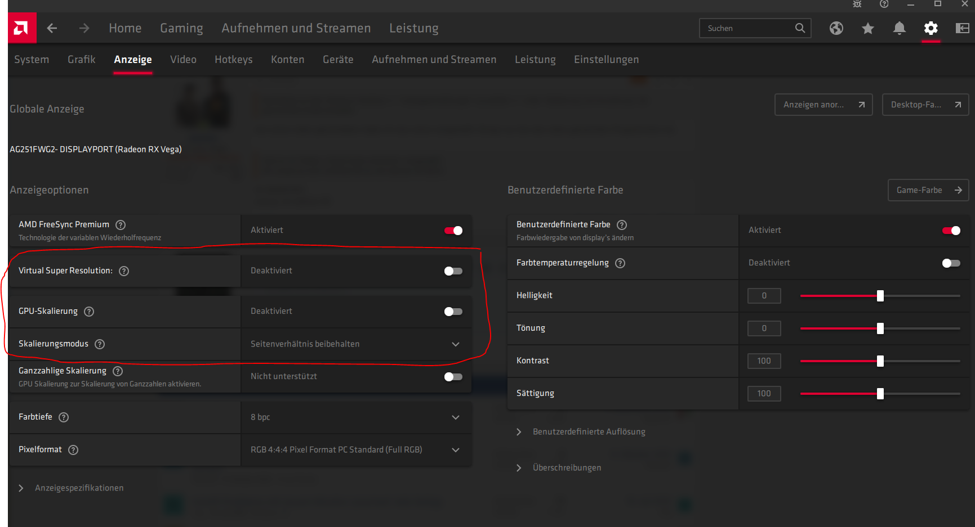Show help for Skalierungsmodus

coord(100,344)
